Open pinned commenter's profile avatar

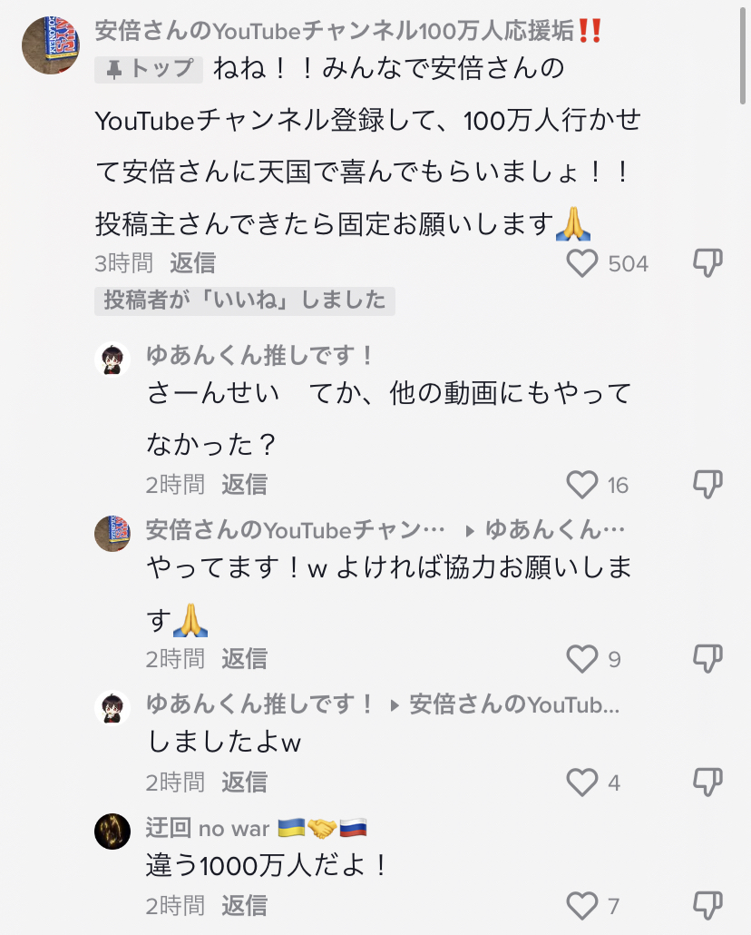(51, 45)
